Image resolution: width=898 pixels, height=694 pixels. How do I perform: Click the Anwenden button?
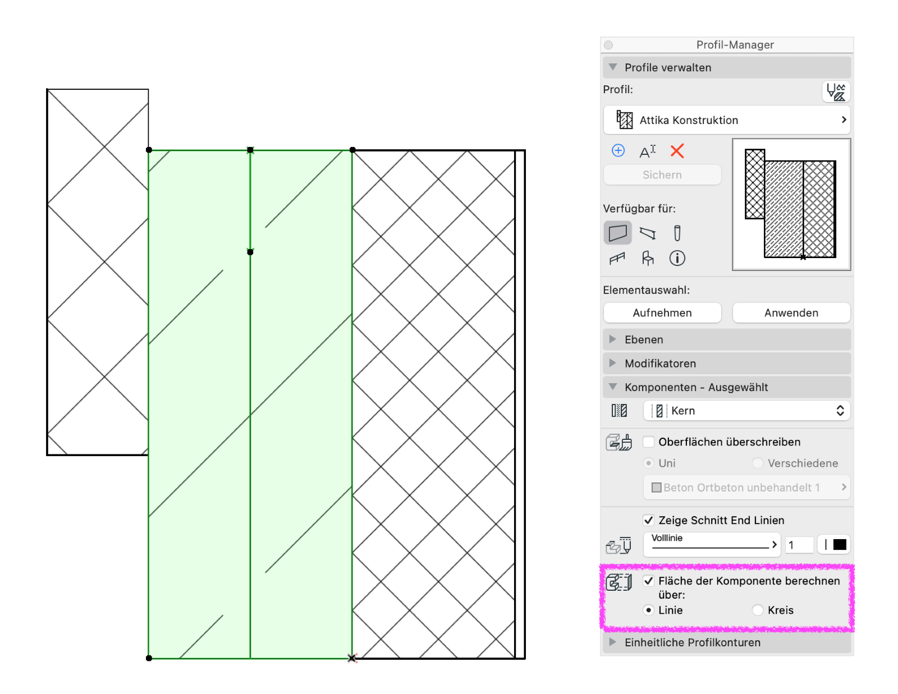(791, 312)
